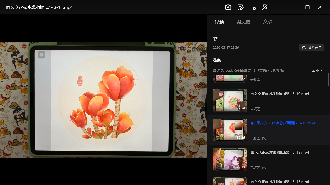The width and height of the screenshot is (330, 185).
Task: Play the video titled 3-10.mp4
Action: tap(279, 94)
